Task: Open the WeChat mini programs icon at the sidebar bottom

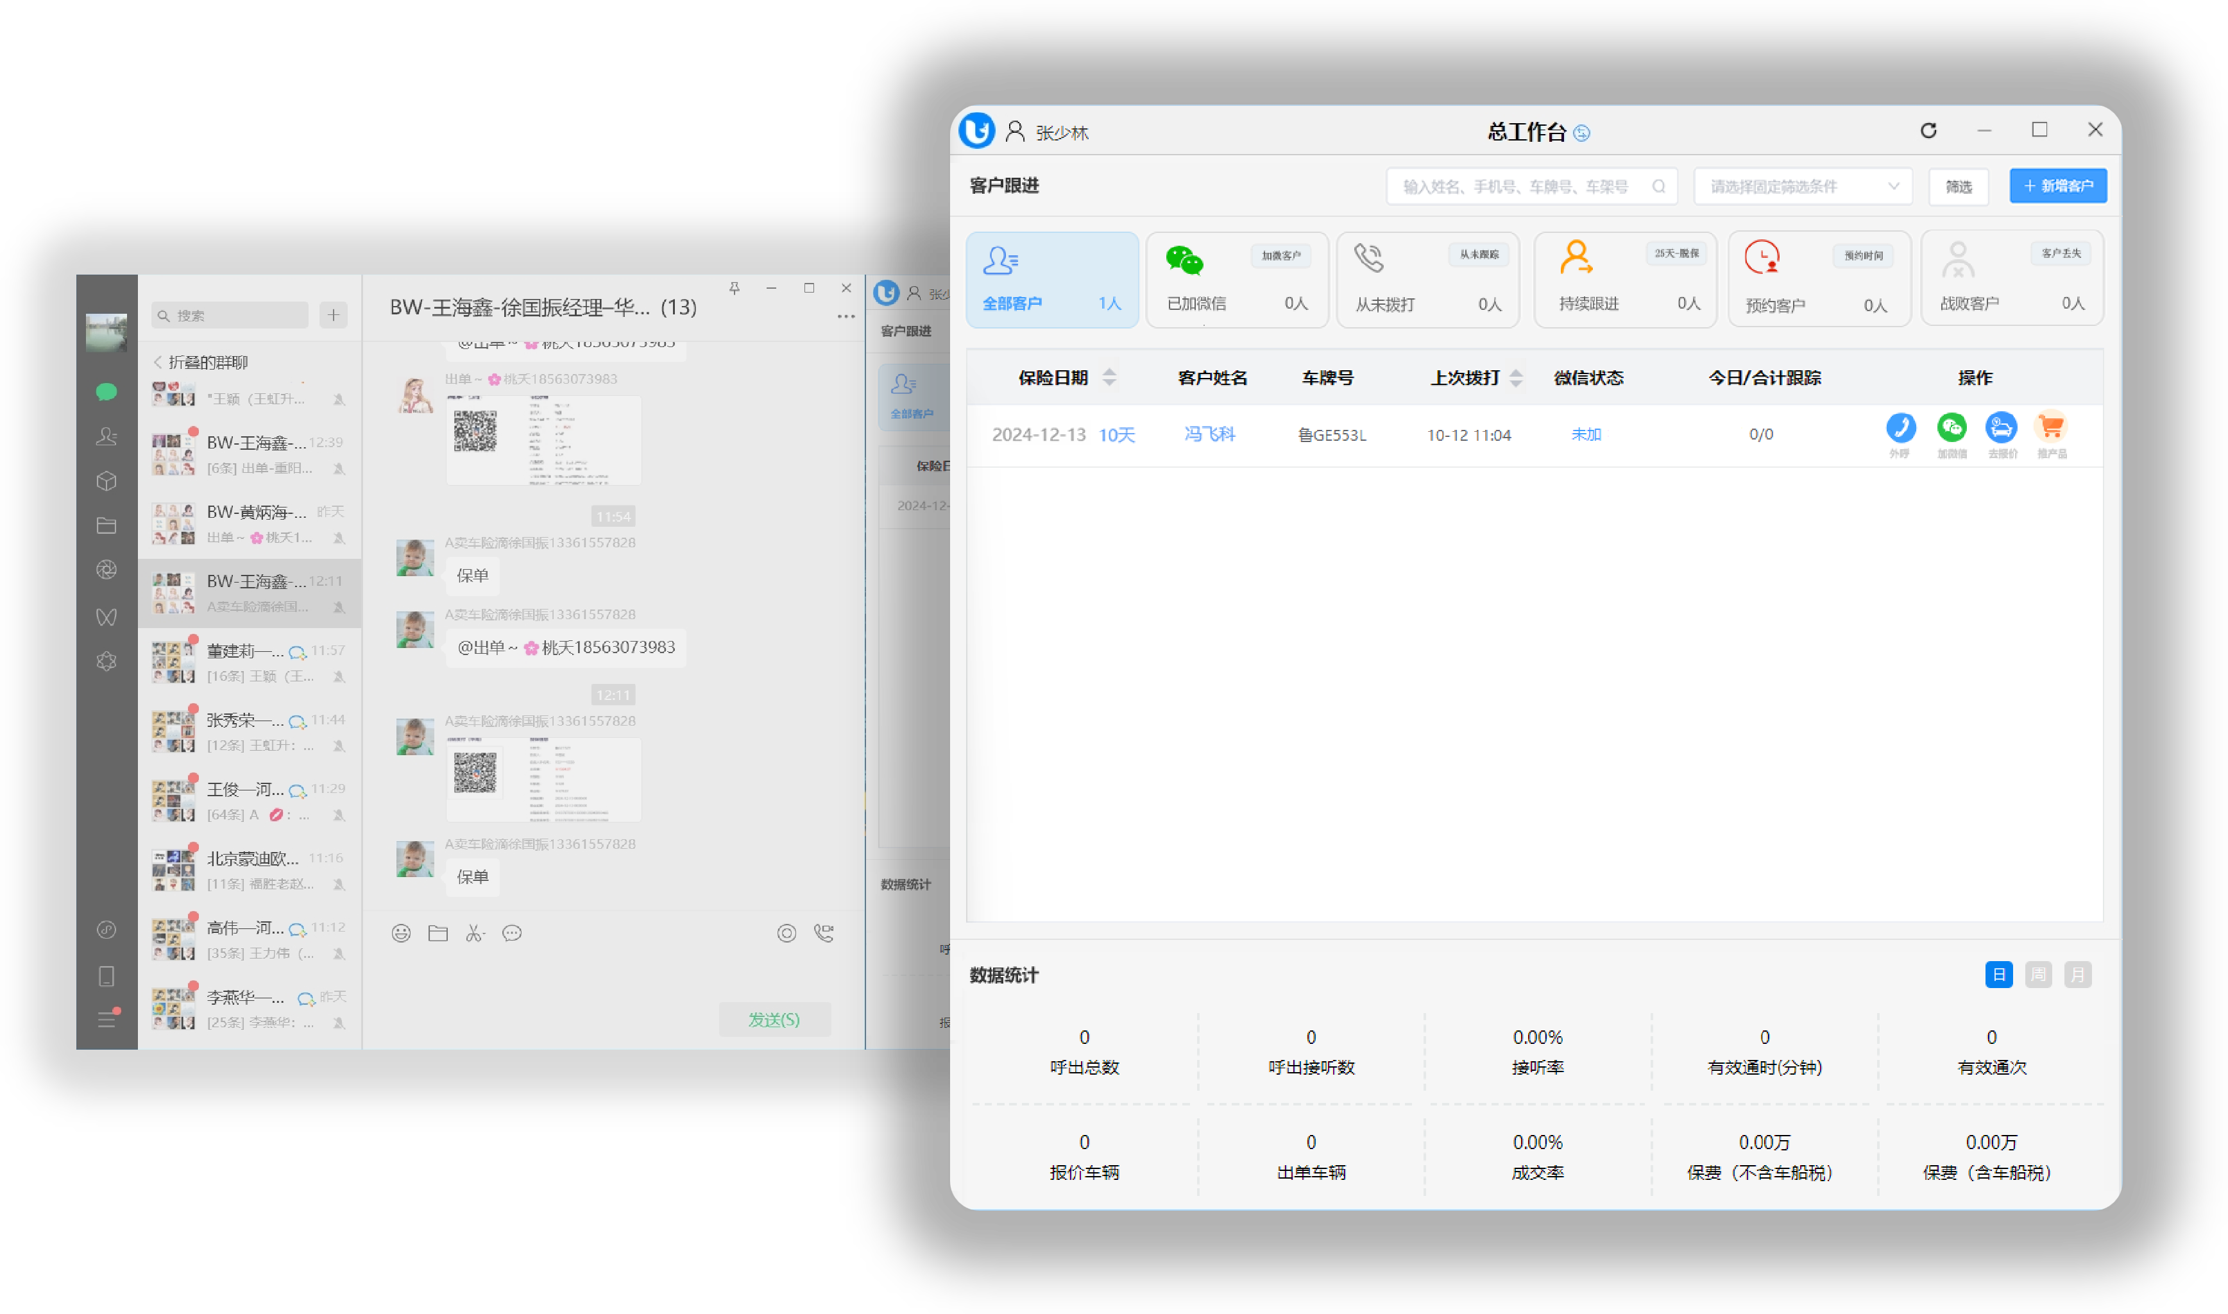Action: [x=106, y=930]
